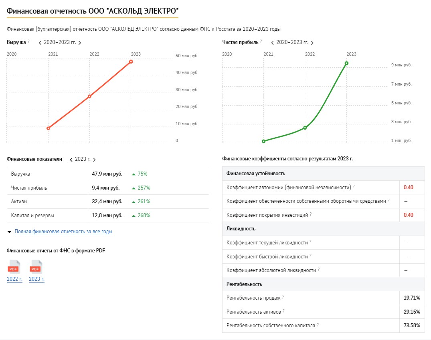Viewport: 431px width, 340px height.
Task: Click the net profit value 9,4 млн руб.
Action: 105,188
